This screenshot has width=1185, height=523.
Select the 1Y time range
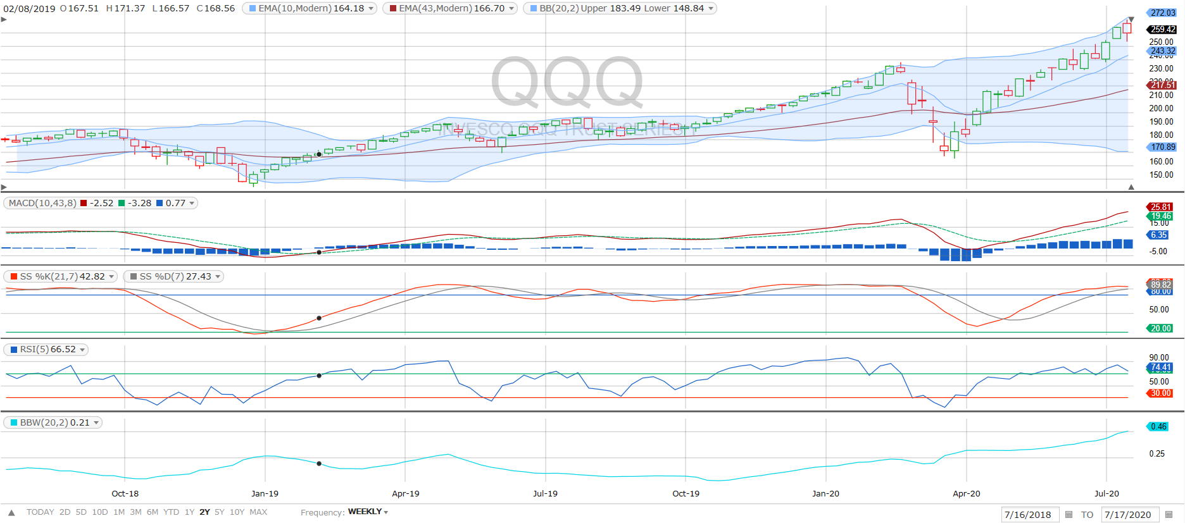pos(189,512)
